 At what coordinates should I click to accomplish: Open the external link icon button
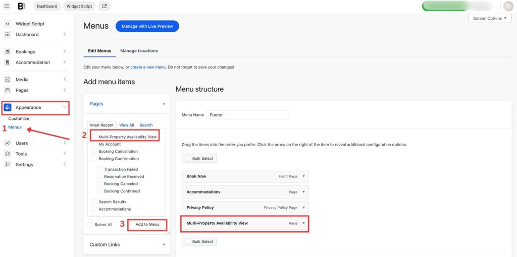pos(105,6)
